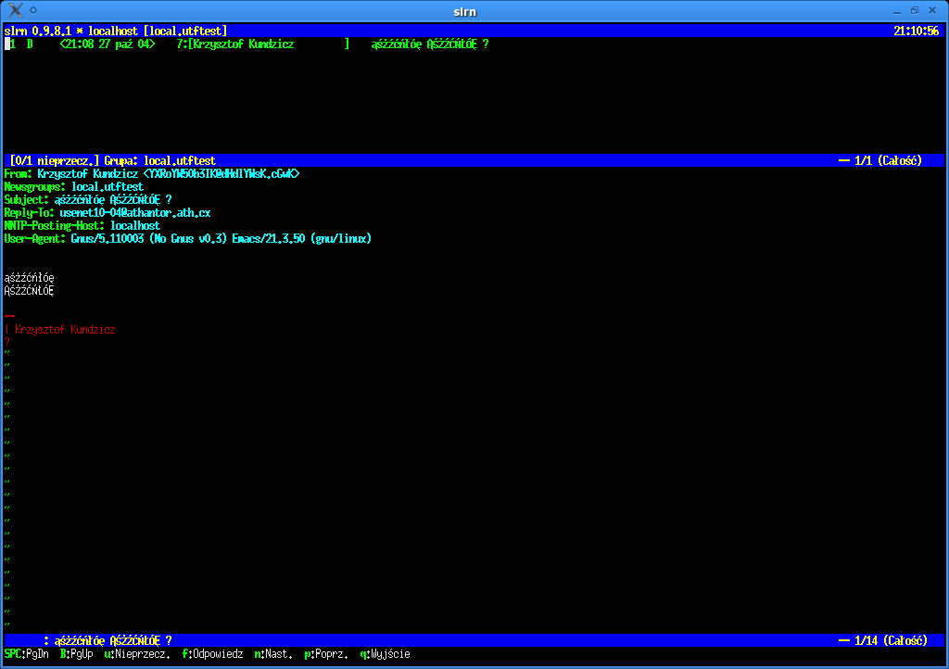
Task: Click the clock showing 21:10:56
Action: click(916, 31)
